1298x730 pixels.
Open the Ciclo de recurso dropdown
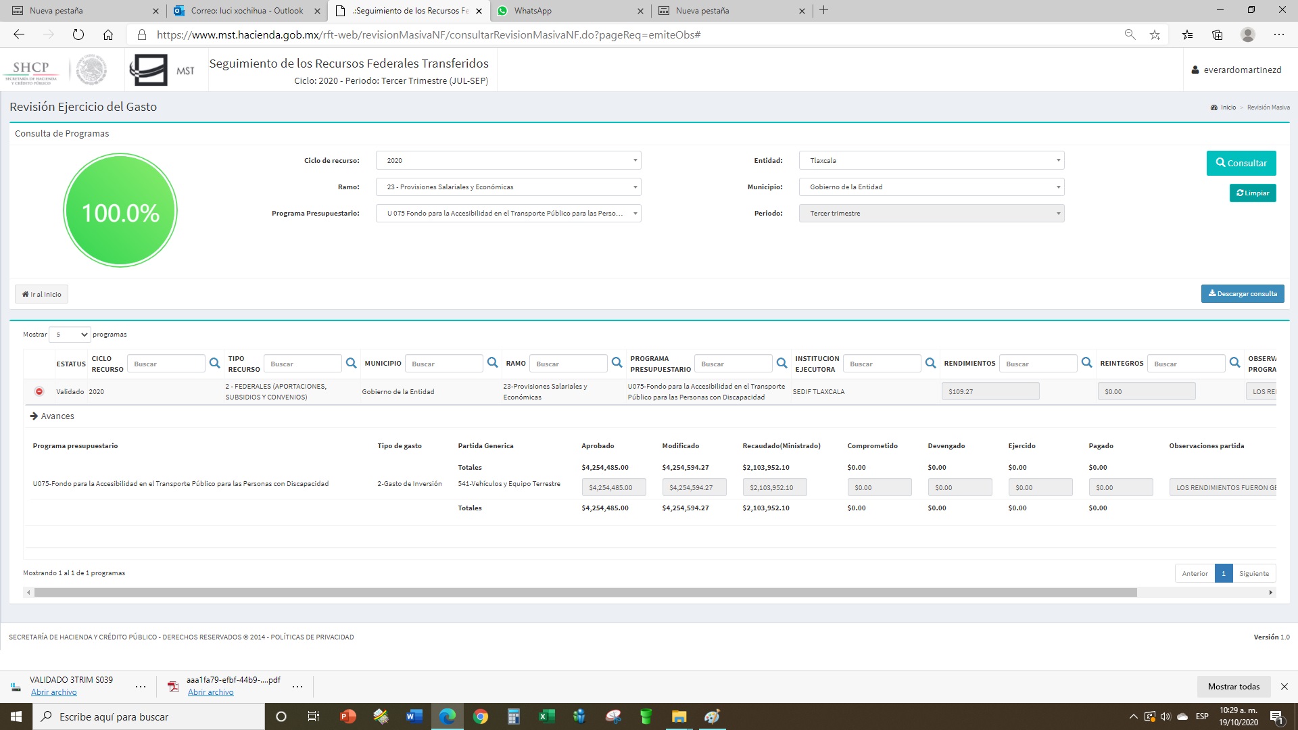click(508, 161)
